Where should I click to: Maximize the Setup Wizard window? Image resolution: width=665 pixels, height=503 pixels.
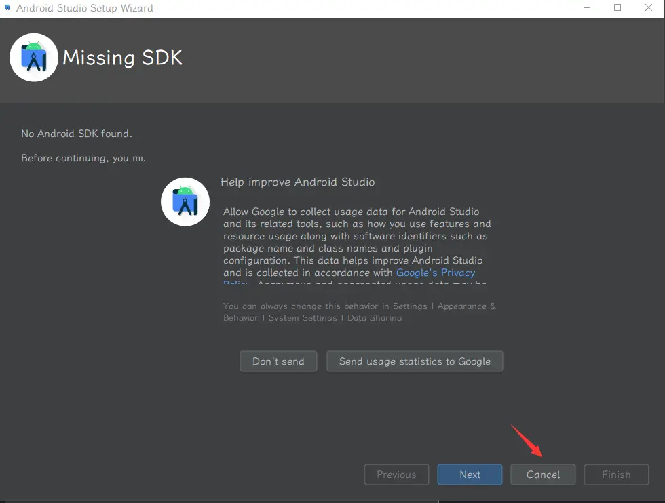pyautogui.click(x=617, y=8)
